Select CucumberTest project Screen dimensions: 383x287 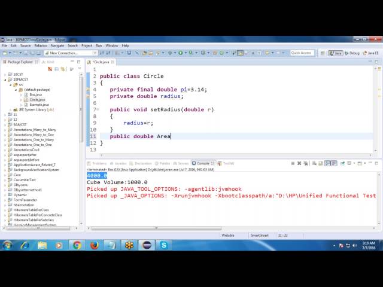coord(25,180)
